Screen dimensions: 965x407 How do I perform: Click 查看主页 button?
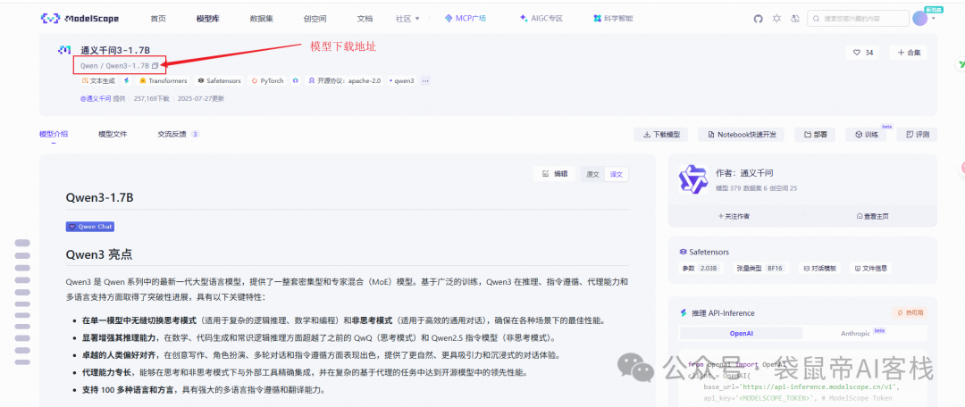click(x=872, y=216)
